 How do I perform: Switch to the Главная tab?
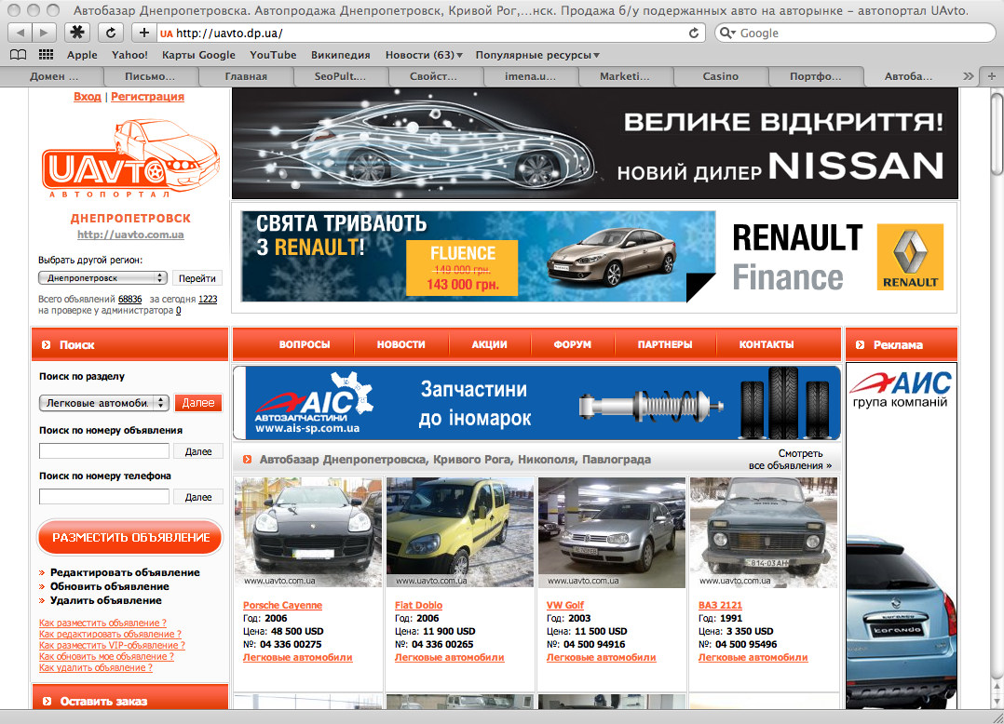click(x=246, y=76)
